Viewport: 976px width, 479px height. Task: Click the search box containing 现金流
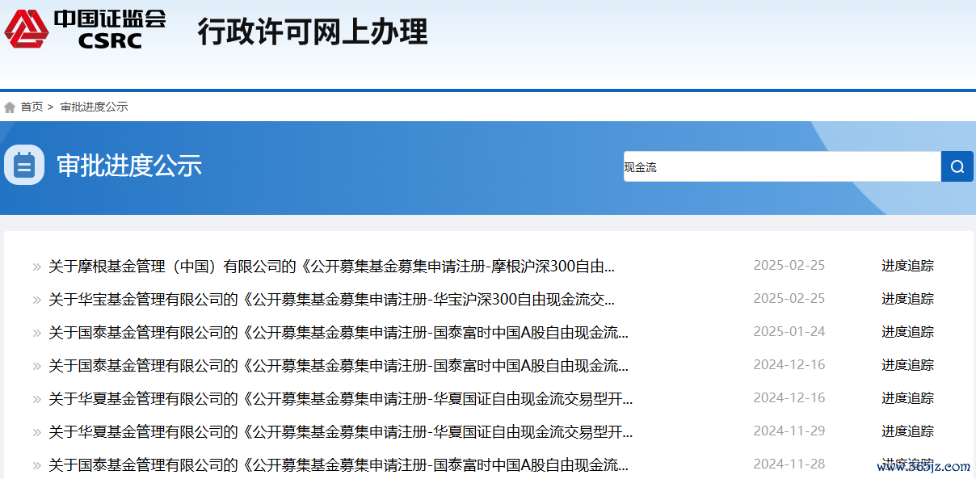tap(782, 166)
